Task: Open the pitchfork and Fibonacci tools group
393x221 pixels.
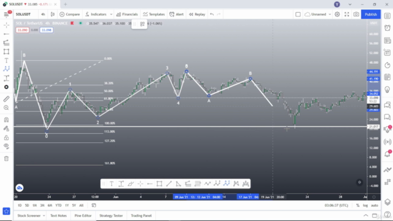Action: coord(7,42)
